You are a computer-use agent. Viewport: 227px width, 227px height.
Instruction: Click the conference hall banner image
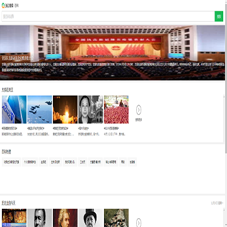click(112, 52)
